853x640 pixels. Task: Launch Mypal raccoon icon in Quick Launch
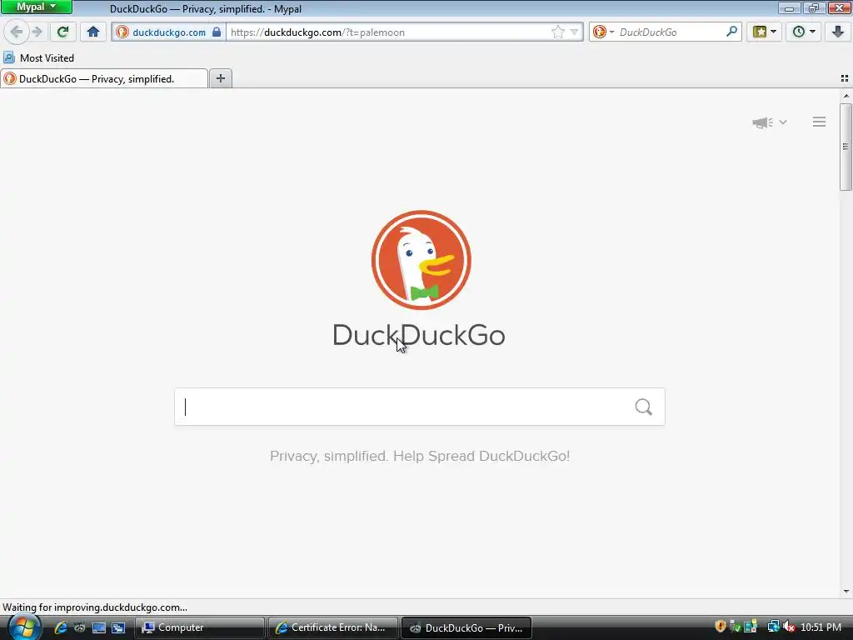(79, 627)
